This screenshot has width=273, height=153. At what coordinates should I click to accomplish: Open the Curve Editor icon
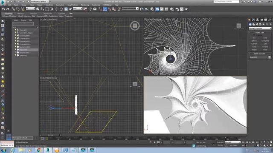point(162,9)
